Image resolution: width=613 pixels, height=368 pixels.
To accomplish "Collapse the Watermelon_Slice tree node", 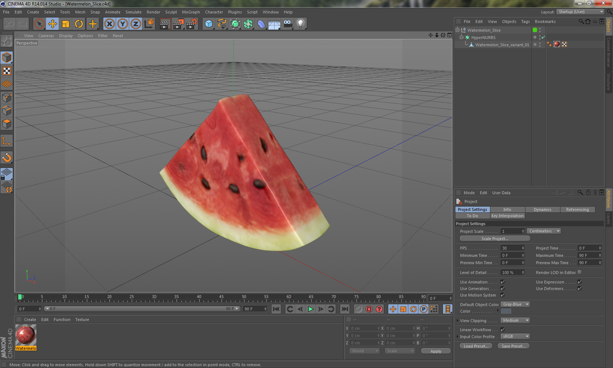I will click(x=457, y=30).
